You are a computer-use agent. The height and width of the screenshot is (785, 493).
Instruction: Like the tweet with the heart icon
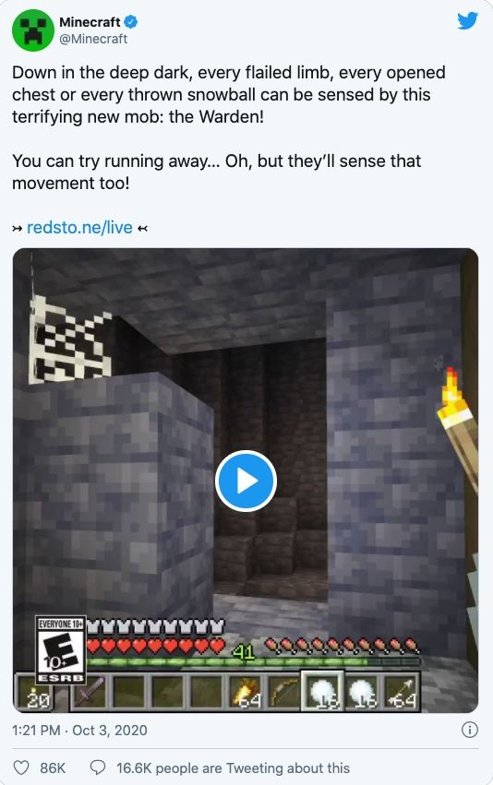(21, 767)
